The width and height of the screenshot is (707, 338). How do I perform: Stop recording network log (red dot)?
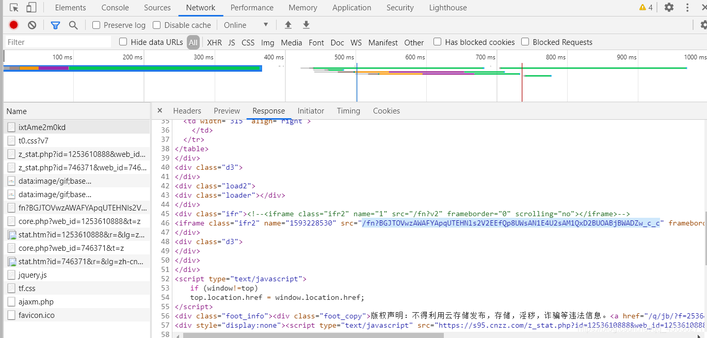14,25
